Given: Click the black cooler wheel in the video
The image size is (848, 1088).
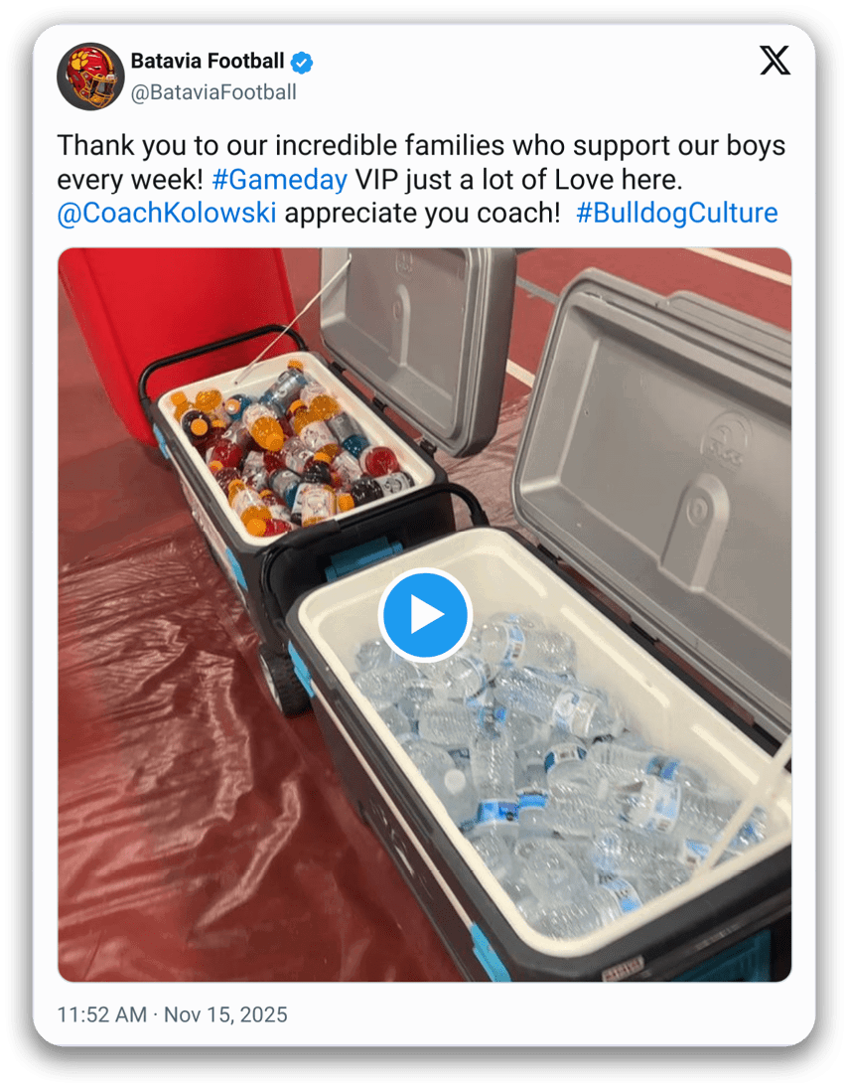Looking at the screenshot, I should (x=284, y=684).
